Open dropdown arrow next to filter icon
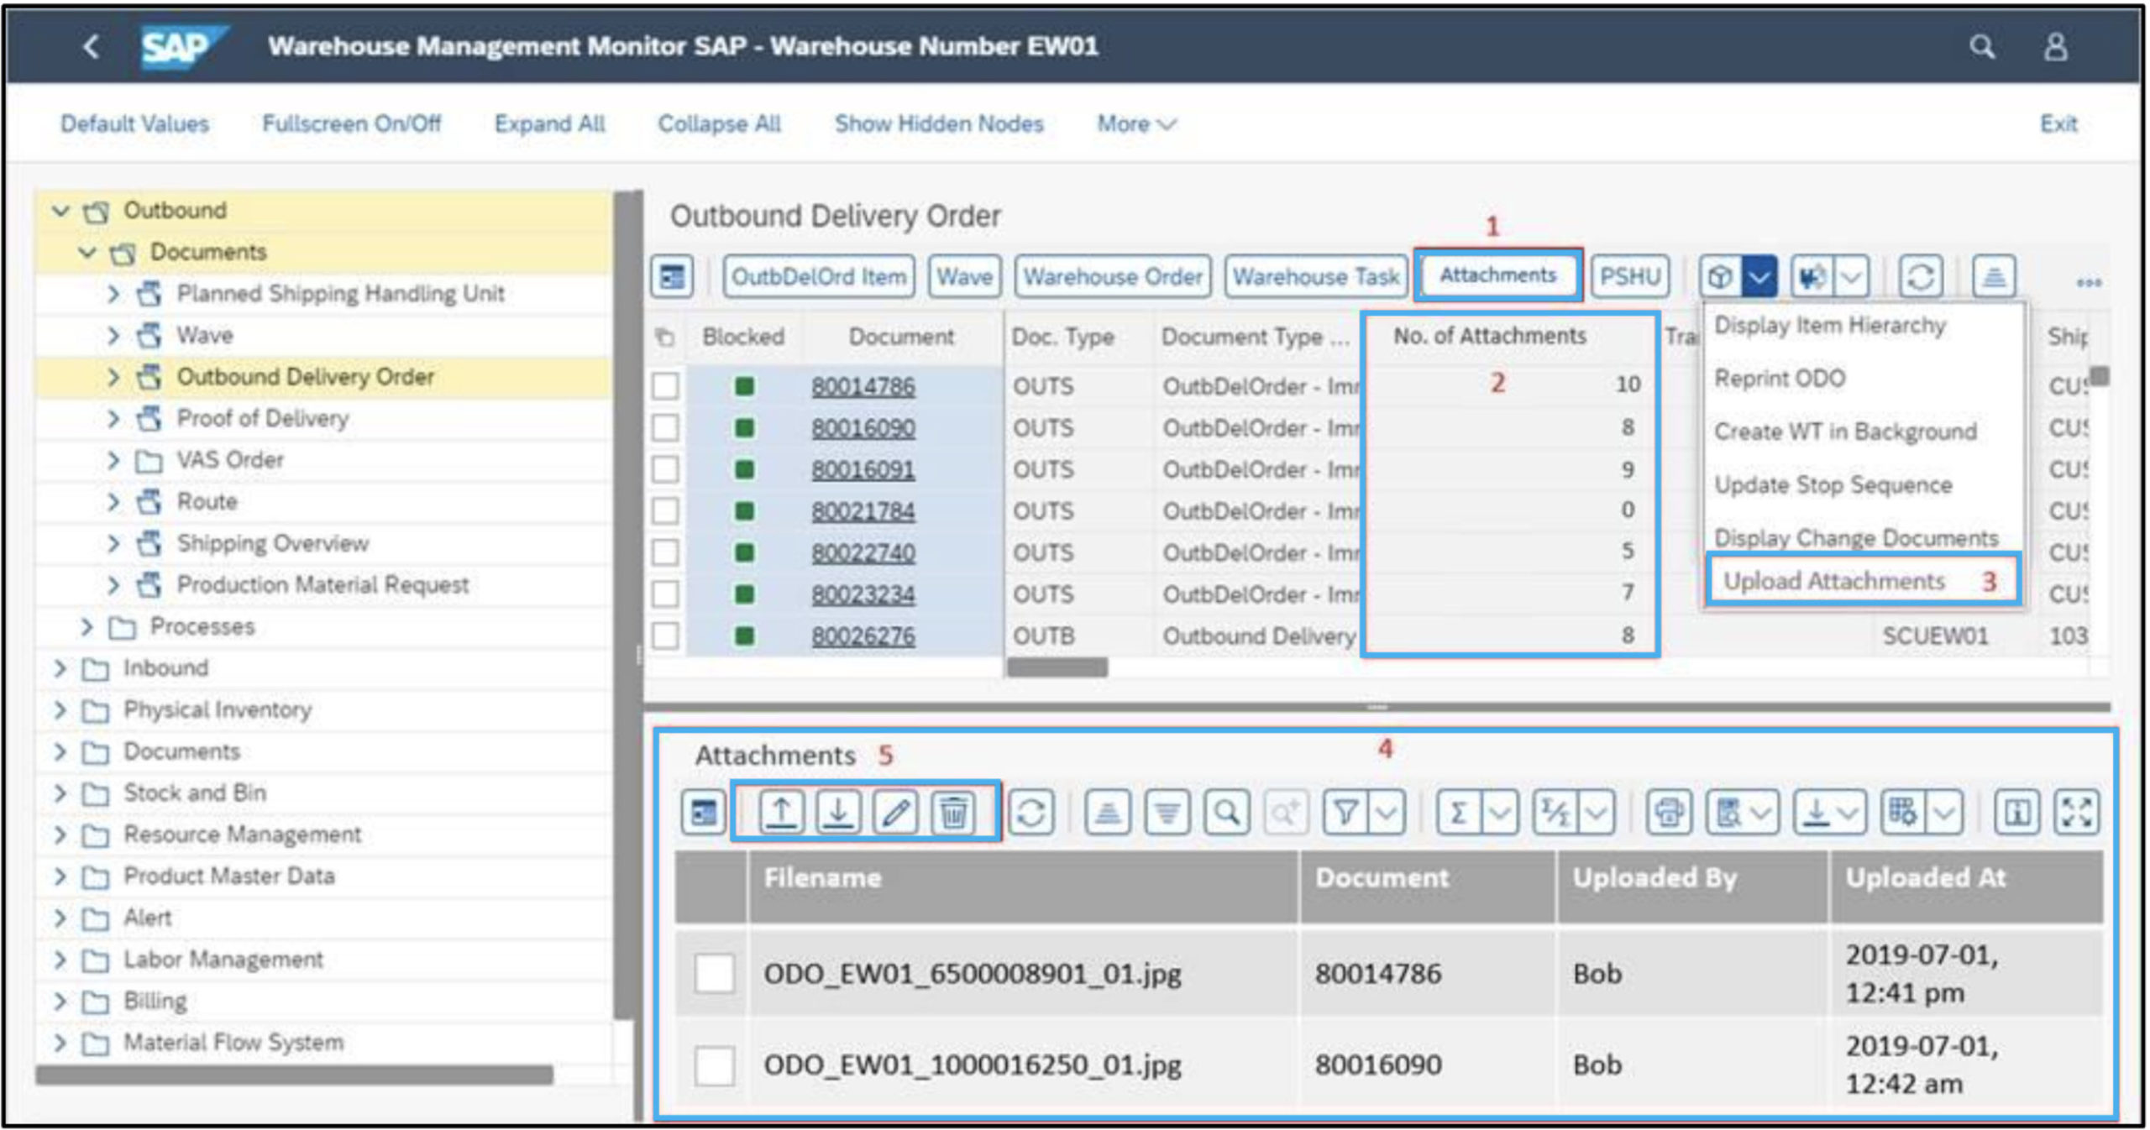This screenshot has width=2150, height=1130. point(1387,812)
